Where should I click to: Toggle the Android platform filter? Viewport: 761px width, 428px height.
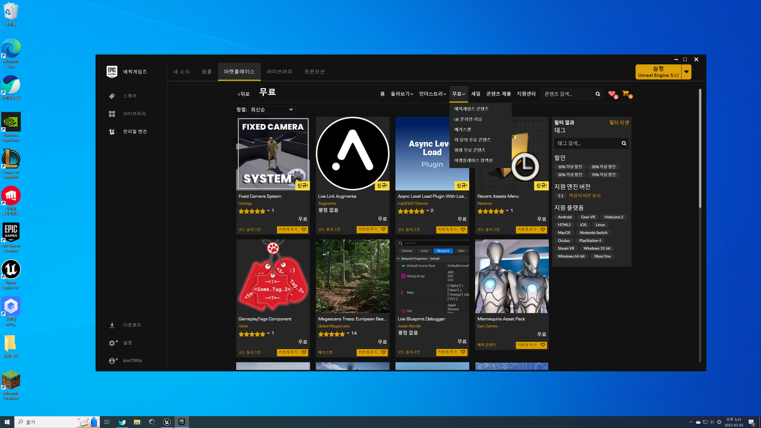pyautogui.click(x=564, y=217)
